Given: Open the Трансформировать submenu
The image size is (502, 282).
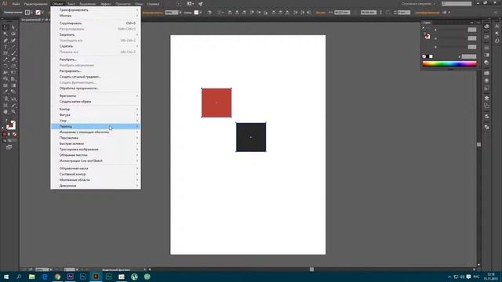Looking at the screenshot, I should 96,10.
